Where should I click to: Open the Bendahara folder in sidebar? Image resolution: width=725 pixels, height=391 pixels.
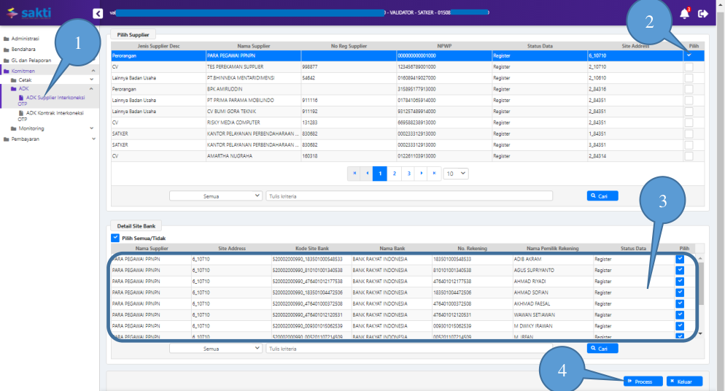click(x=23, y=50)
